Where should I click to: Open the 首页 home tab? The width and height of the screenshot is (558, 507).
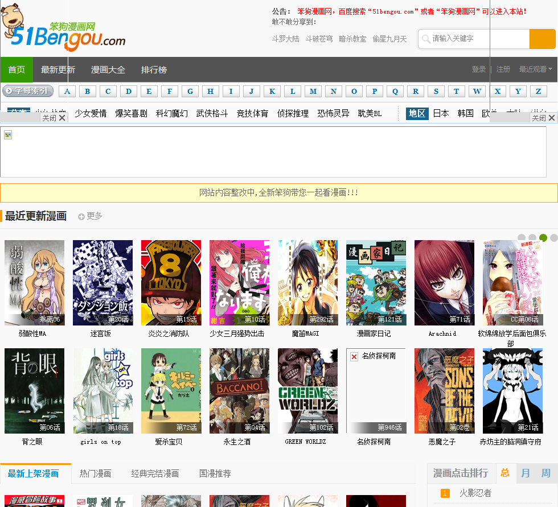(17, 69)
